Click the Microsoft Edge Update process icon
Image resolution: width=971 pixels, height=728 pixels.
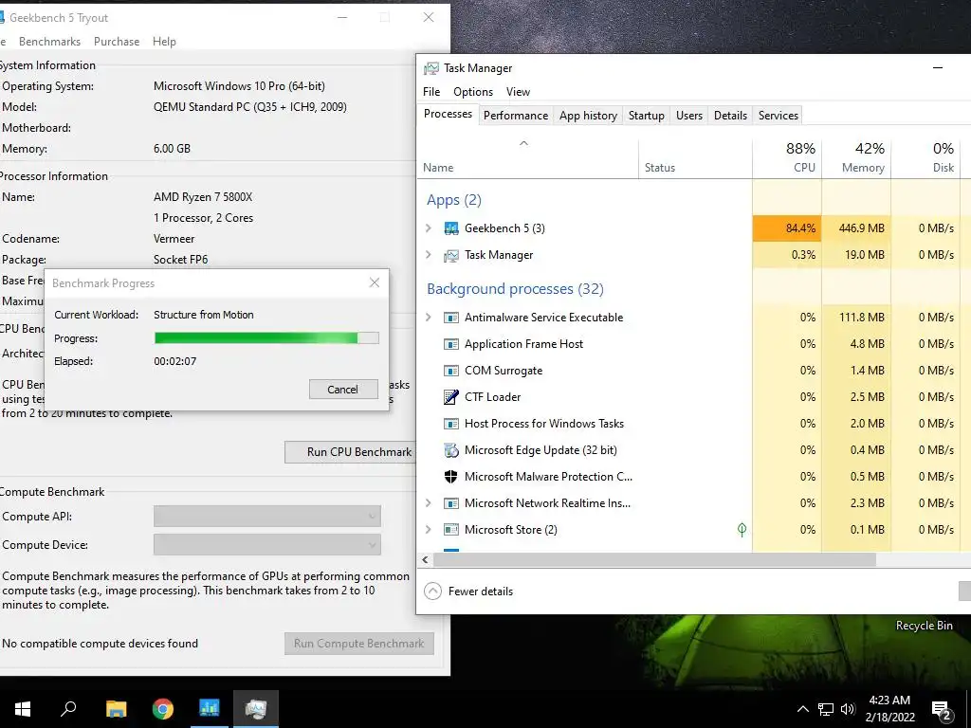450,450
